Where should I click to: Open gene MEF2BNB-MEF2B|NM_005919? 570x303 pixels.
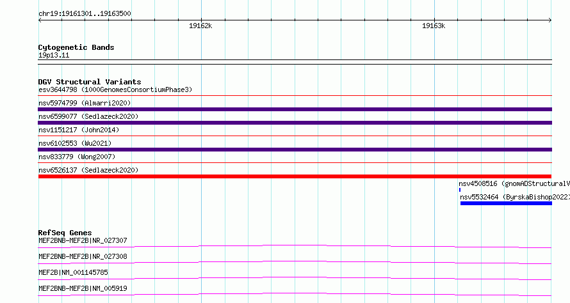click(x=83, y=288)
